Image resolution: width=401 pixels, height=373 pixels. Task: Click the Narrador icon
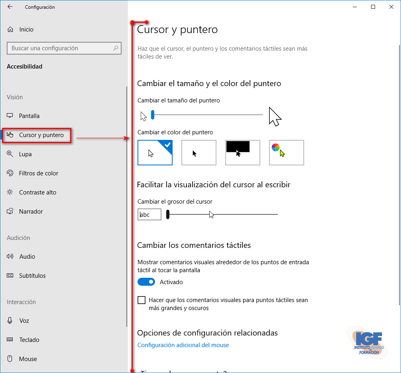click(10, 211)
